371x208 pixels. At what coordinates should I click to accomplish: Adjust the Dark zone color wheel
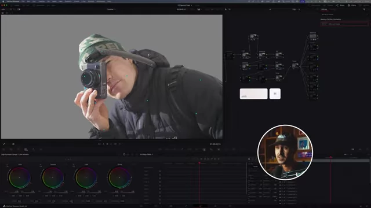tap(19, 177)
